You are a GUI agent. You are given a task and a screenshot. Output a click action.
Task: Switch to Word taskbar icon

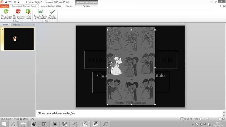[95, 124]
